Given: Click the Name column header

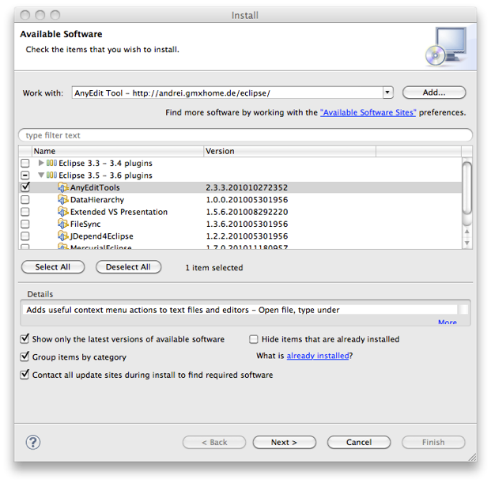Looking at the screenshot, I should 118,151.
